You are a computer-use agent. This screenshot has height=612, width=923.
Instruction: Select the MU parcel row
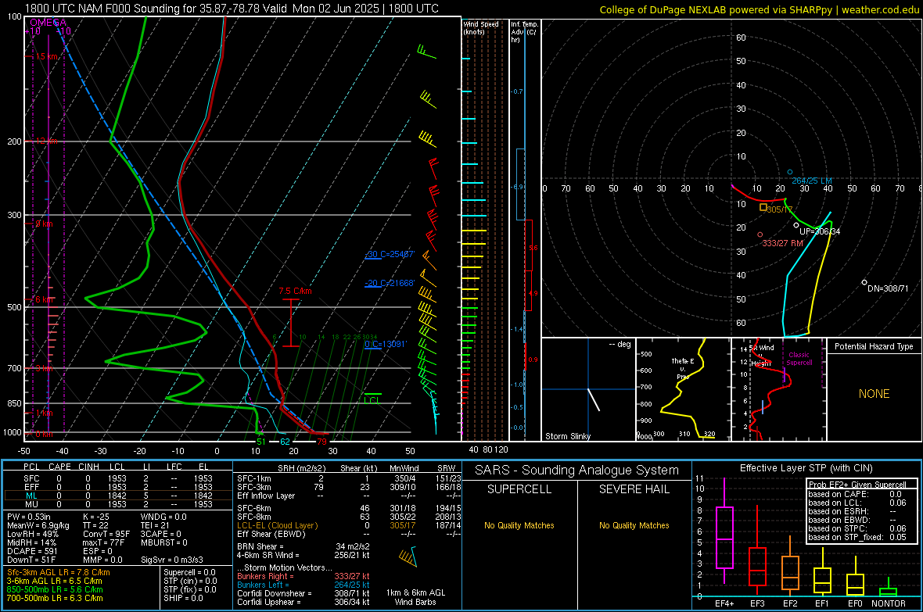tap(118, 504)
